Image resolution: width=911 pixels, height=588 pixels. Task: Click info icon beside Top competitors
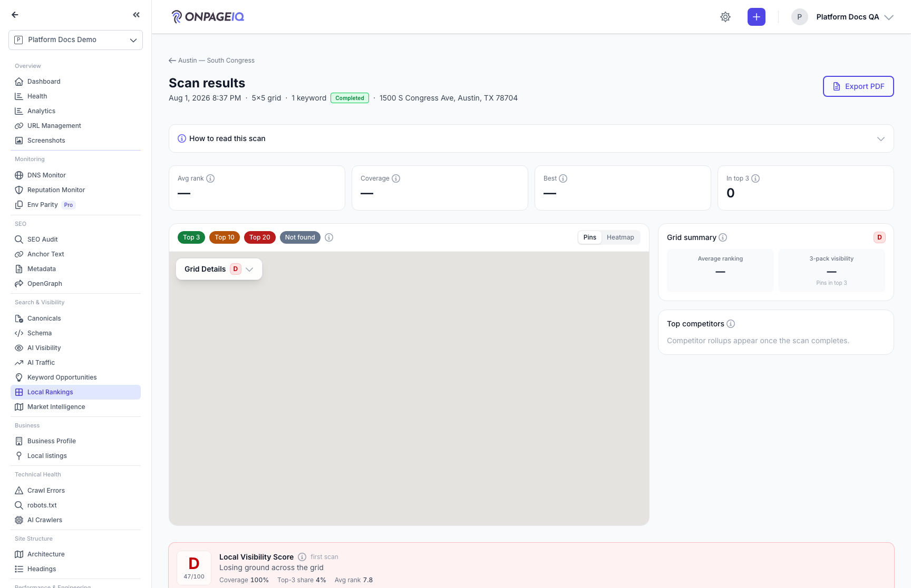tap(731, 324)
